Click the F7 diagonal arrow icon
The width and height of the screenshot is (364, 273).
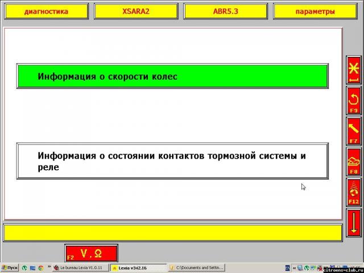354,131
